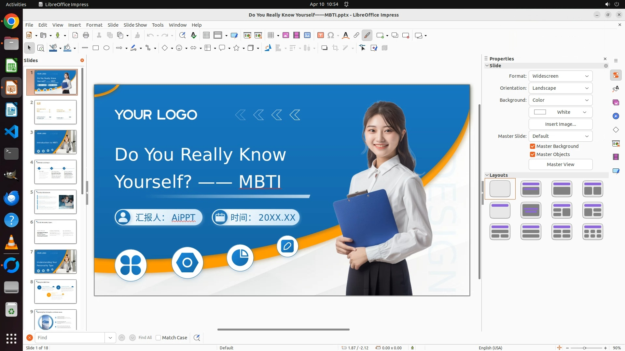Uncheck Master Objects checkbox
The height and width of the screenshot is (351, 625).
coord(533,154)
